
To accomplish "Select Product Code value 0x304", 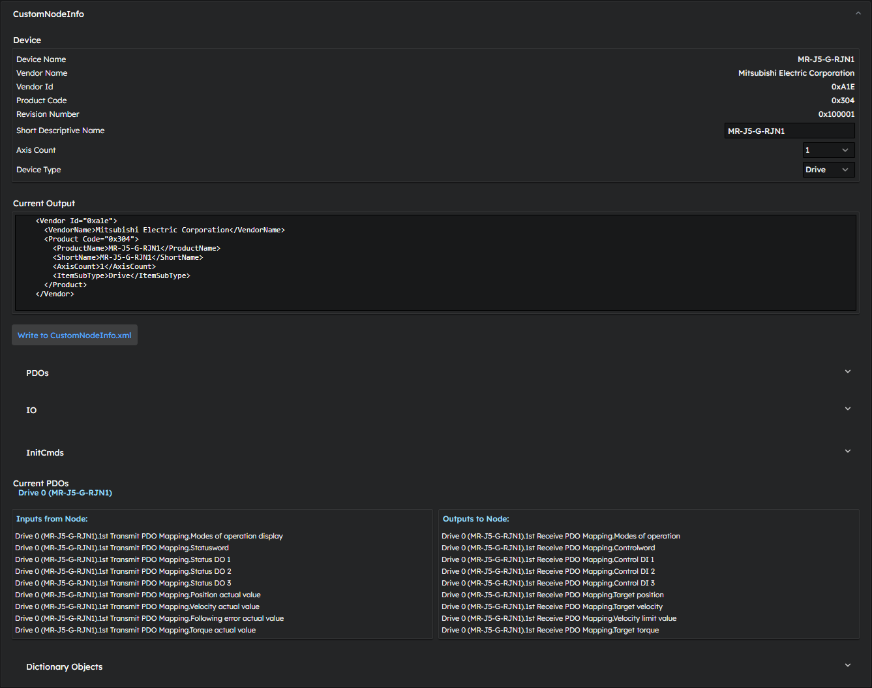I will point(843,101).
